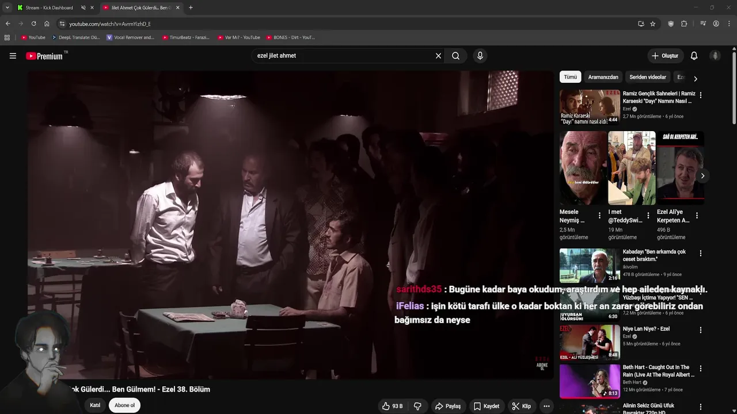Open the Oluştur create menu
Image resolution: width=737 pixels, height=414 pixels.
(664, 56)
